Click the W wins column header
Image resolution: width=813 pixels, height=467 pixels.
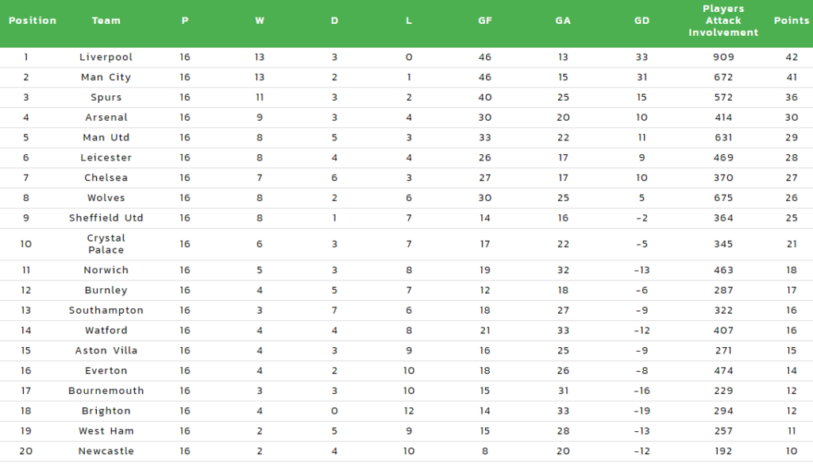[260, 21]
